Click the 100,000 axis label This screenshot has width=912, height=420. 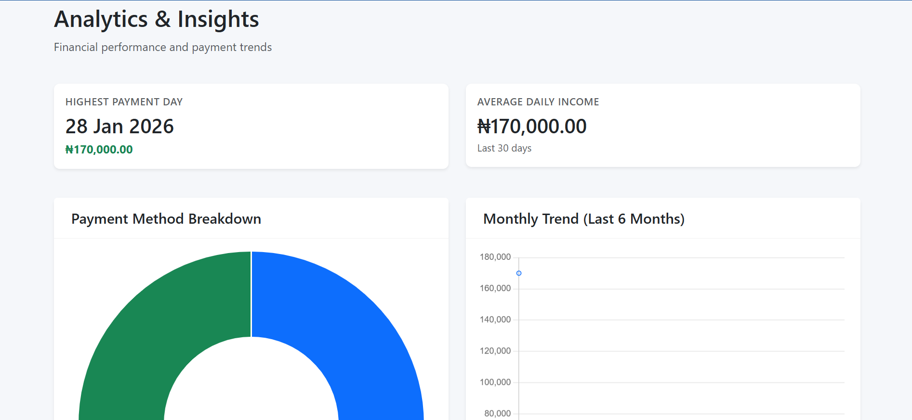coord(495,382)
